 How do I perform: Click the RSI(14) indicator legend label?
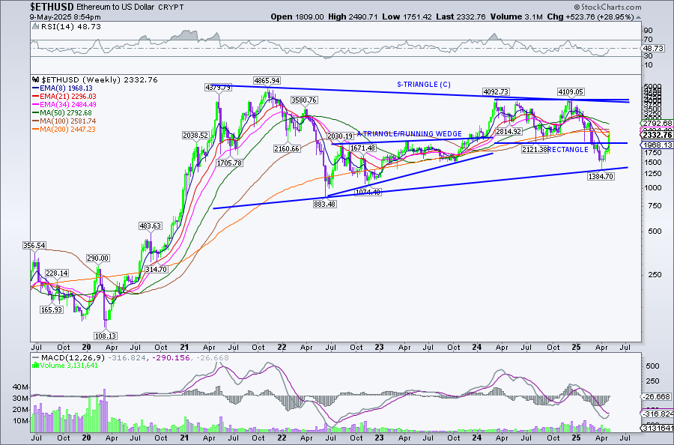[x=66, y=27]
